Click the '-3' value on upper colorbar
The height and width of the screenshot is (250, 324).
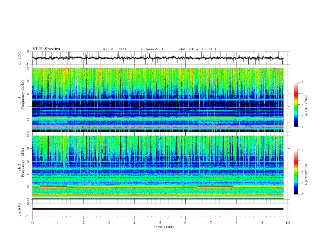tap(301, 82)
